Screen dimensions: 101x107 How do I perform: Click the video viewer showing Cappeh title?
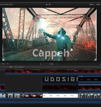tap(49, 34)
